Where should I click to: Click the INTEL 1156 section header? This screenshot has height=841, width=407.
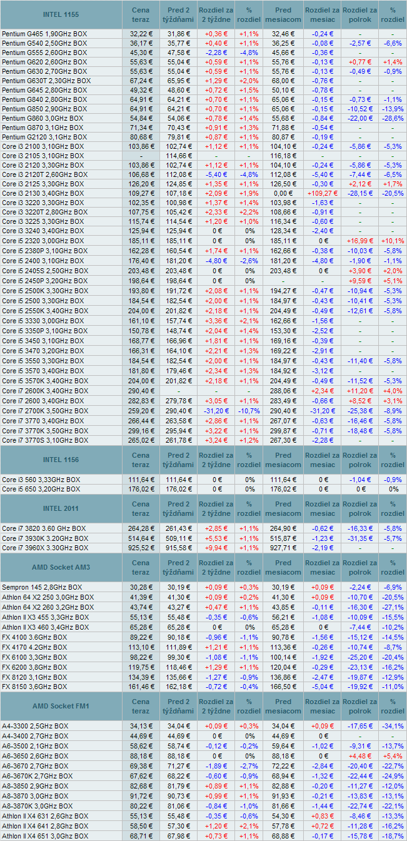[x=61, y=459]
